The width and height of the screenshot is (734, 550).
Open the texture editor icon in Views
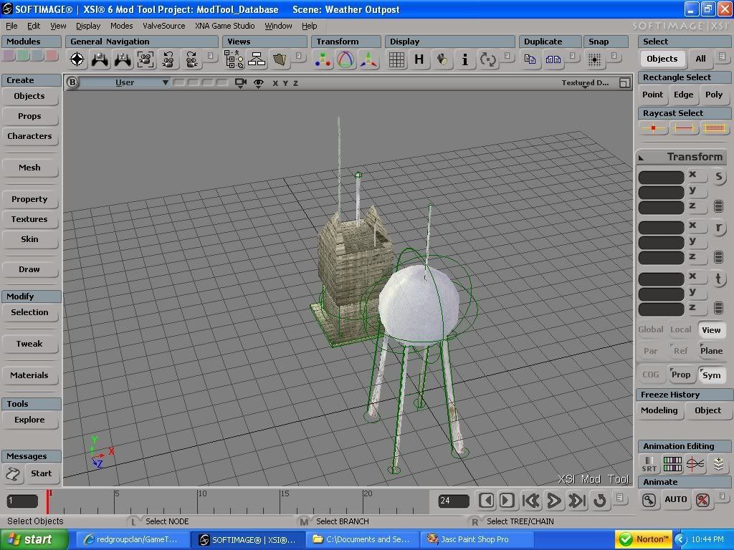280,59
